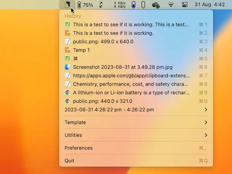Image resolution: width=232 pixels, height=174 pixels.
Task: Click the ⌘6 shortcut label
Action: [x=203, y=67]
